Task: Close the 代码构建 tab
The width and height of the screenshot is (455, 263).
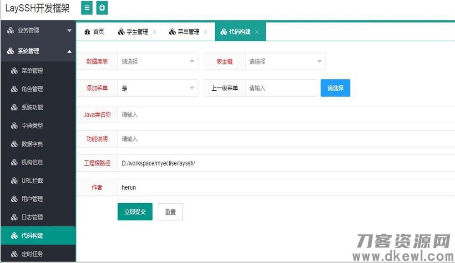Action: pyautogui.click(x=257, y=32)
